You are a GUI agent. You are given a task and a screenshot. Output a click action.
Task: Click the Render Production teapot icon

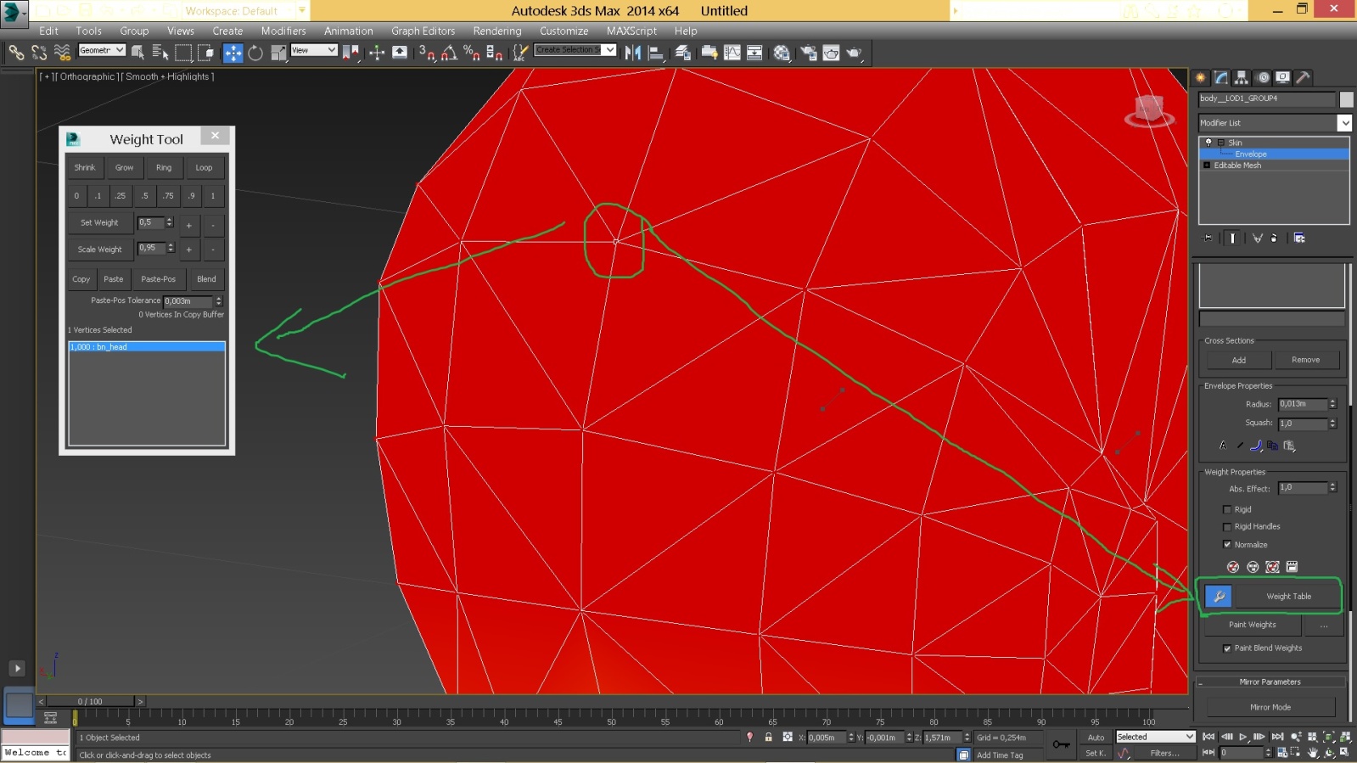point(854,53)
